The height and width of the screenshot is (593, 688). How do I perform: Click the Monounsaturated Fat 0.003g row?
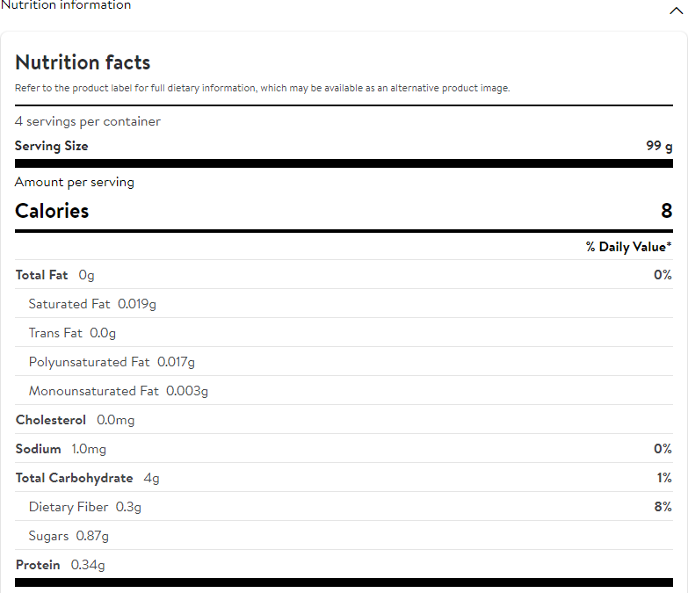[x=119, y=391]
